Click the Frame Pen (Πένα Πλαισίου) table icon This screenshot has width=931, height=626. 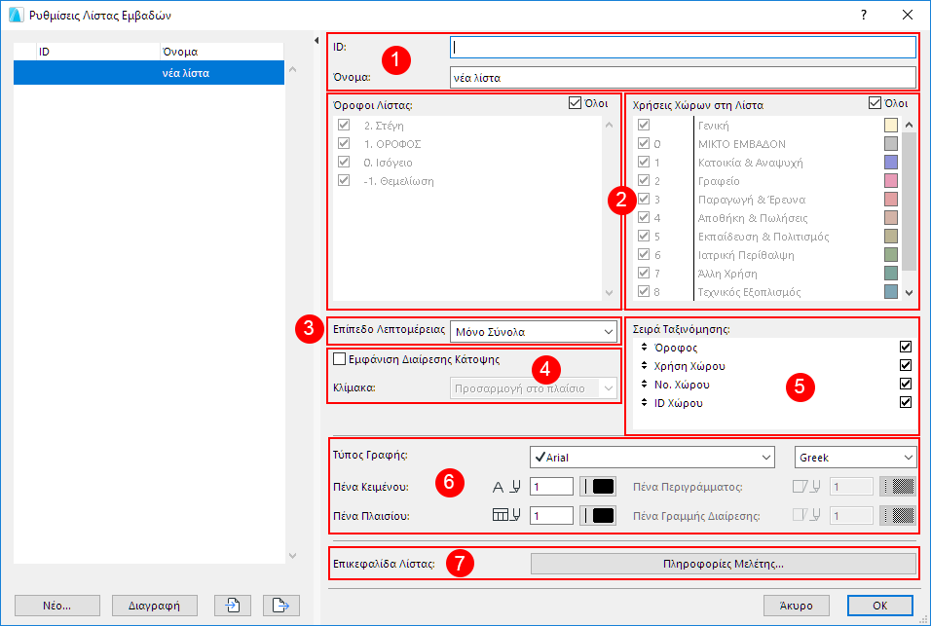pyautogui.click(x=506, y=515)
